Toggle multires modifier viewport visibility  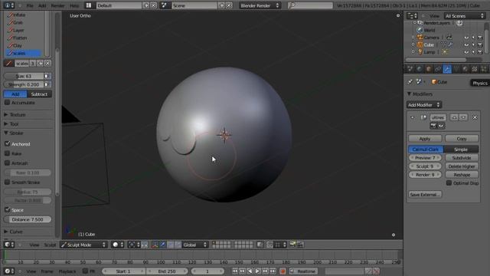click(441, 126)
